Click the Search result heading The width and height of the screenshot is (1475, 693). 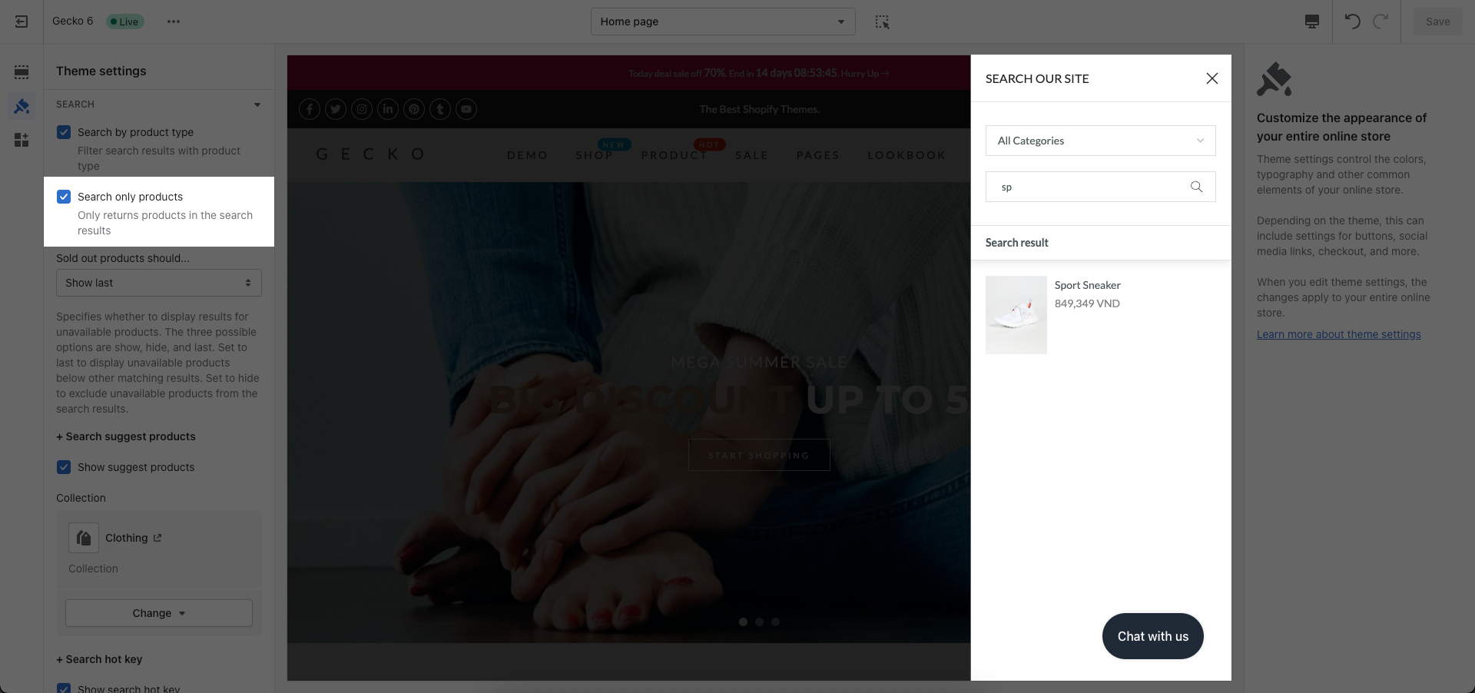(x=1016, y=243)
